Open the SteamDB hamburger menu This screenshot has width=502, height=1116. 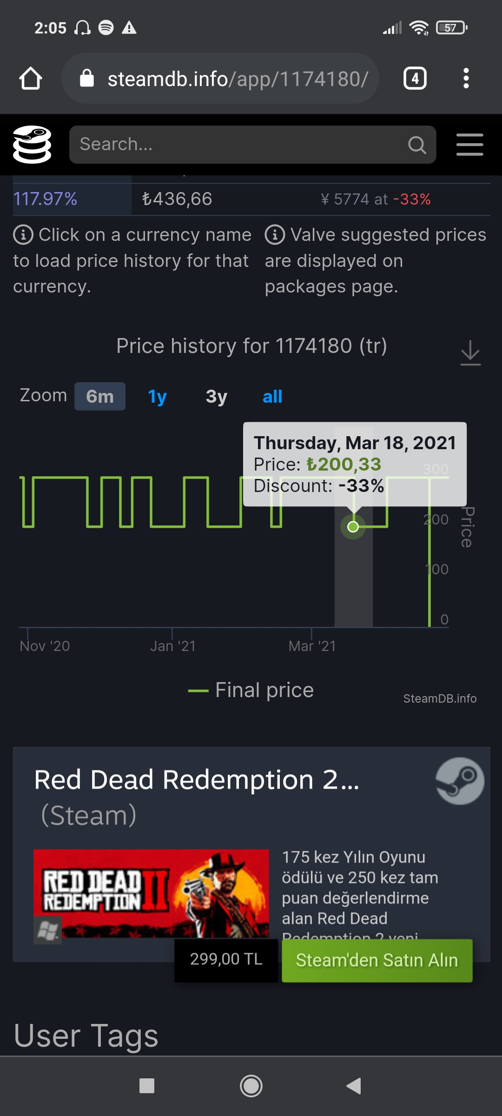(x=469, y=145)
